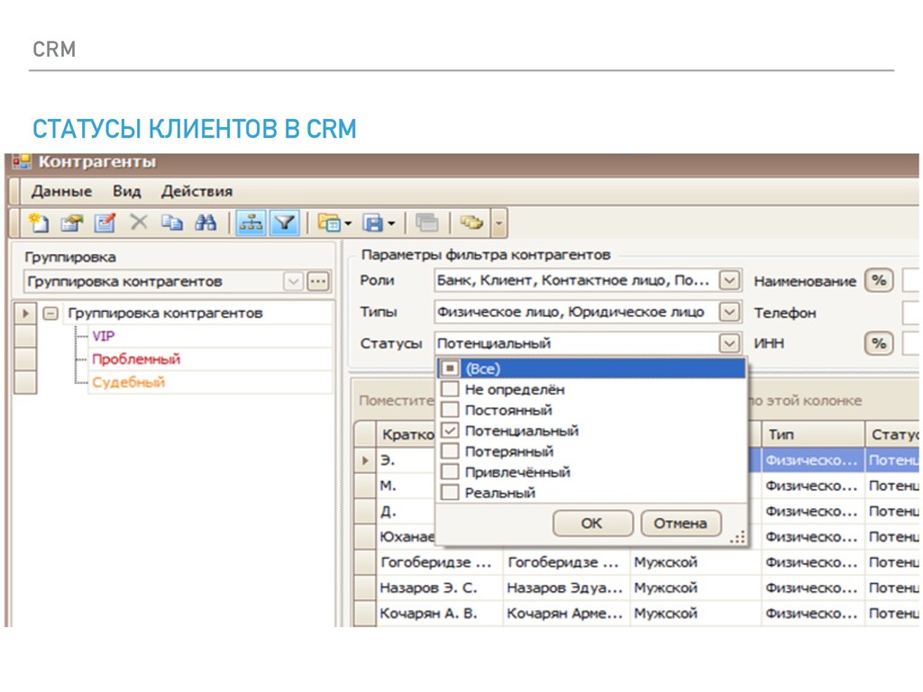
Task: Click the binoculars Find icon
Action: point(206,223)
